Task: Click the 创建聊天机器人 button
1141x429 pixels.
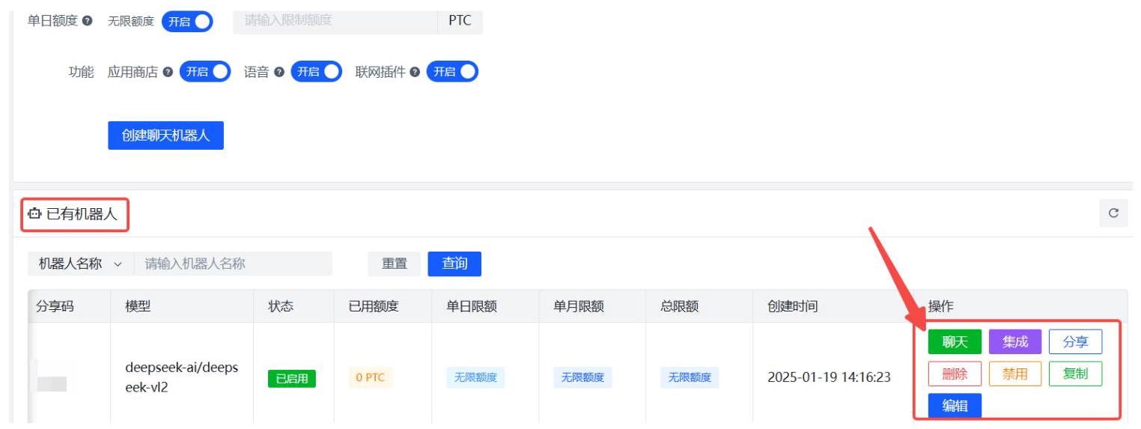Action: coord(165,136)
